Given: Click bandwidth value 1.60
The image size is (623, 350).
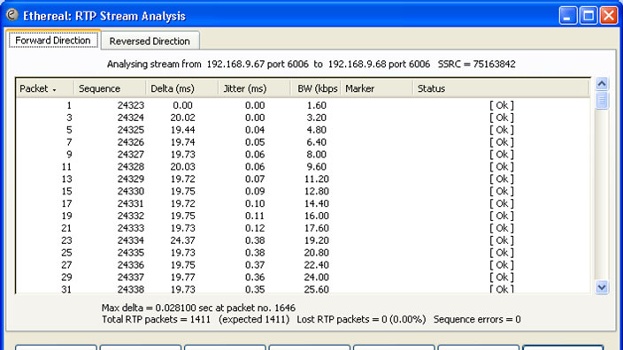Looking at the screenshot, I should tap(317, 105).
